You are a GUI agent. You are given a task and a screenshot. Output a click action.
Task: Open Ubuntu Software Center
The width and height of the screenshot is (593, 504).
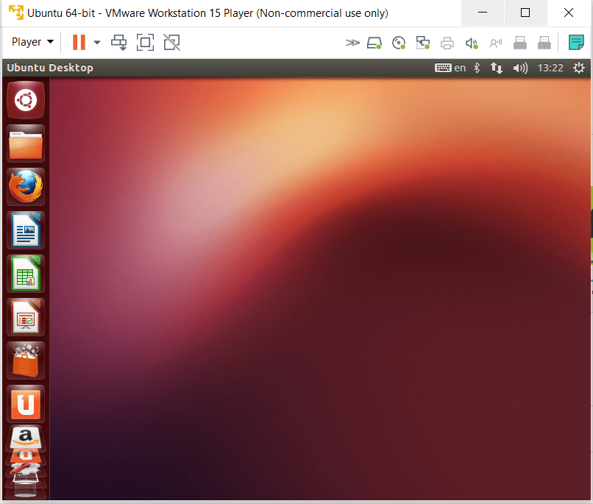pyautogui.click(x=26, y=361)
